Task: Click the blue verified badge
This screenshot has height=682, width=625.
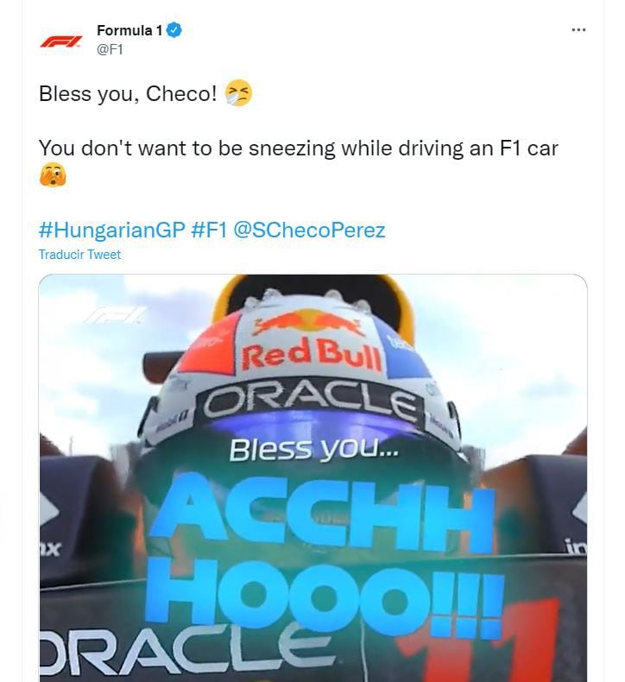Action: pos(174,30)
